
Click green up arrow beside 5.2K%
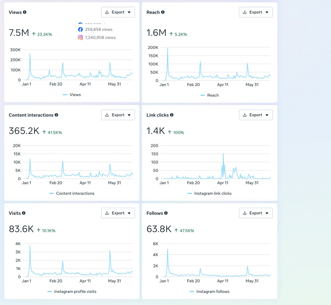(171, 34)
